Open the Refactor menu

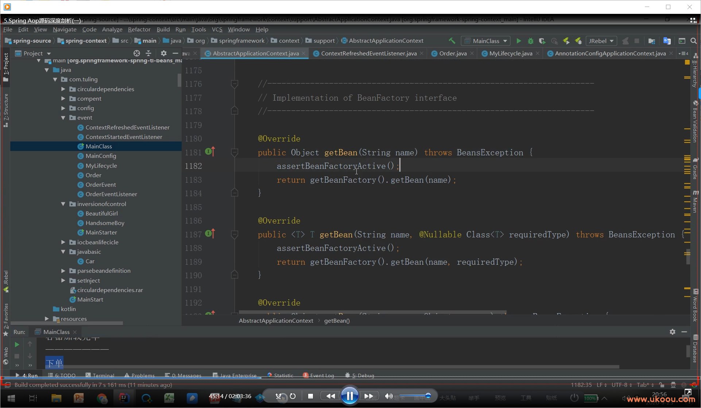(139, 29)
